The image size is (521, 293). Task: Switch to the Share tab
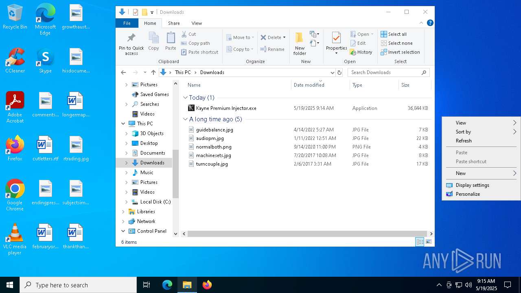174,23
